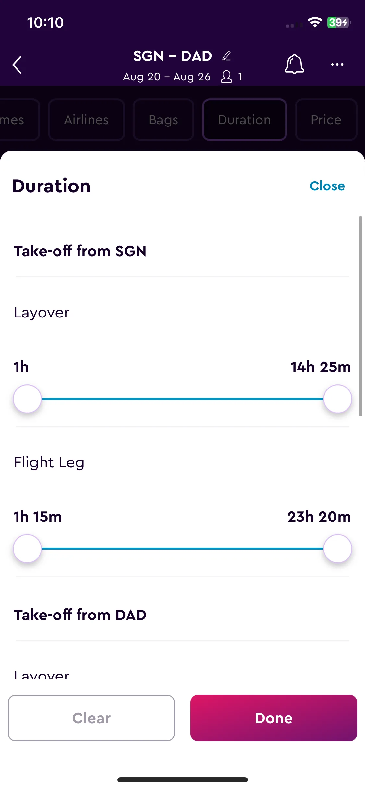Tap the Aug 20 – Aug 26 dates
This screenshot has width=365, height=790.
pyautogui.click(x=167, y=77)
